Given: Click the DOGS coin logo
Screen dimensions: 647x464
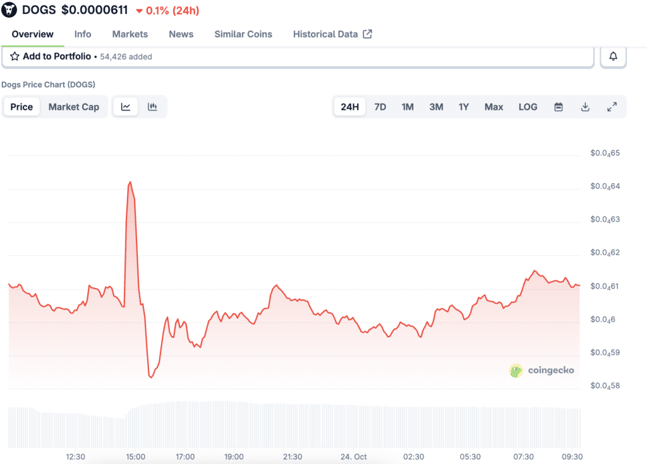Looking at the screenshot, I should coord(10,10).
